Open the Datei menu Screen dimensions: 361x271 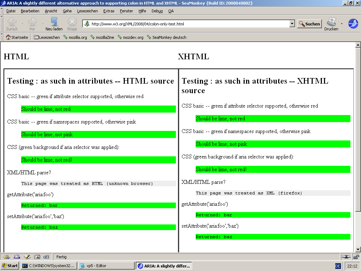click(11, 11)
